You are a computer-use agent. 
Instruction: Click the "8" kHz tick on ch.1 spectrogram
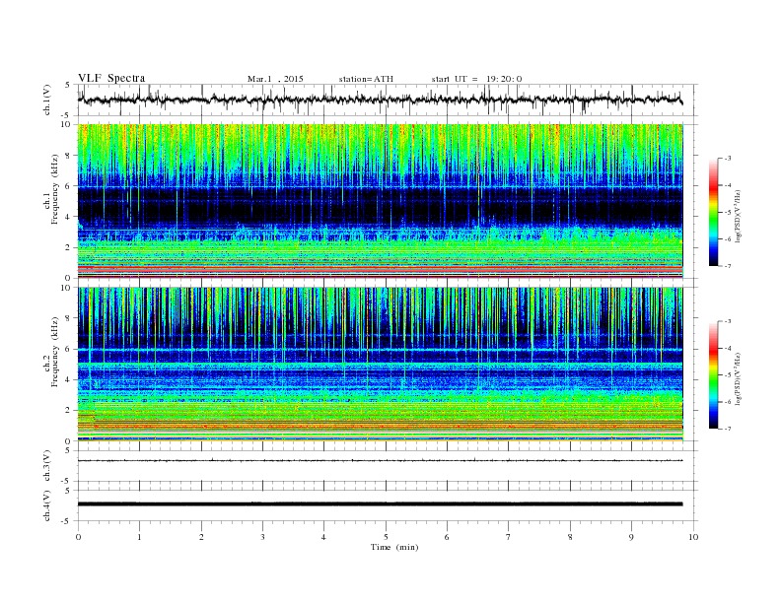point(69,156)
